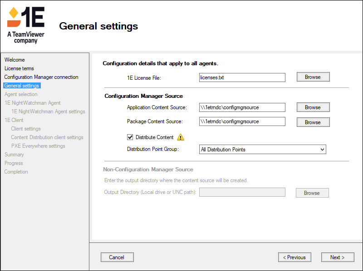363x271 pixels.
Task: Uncheck the Distribute Content checkbox
Action: point(130,137)
